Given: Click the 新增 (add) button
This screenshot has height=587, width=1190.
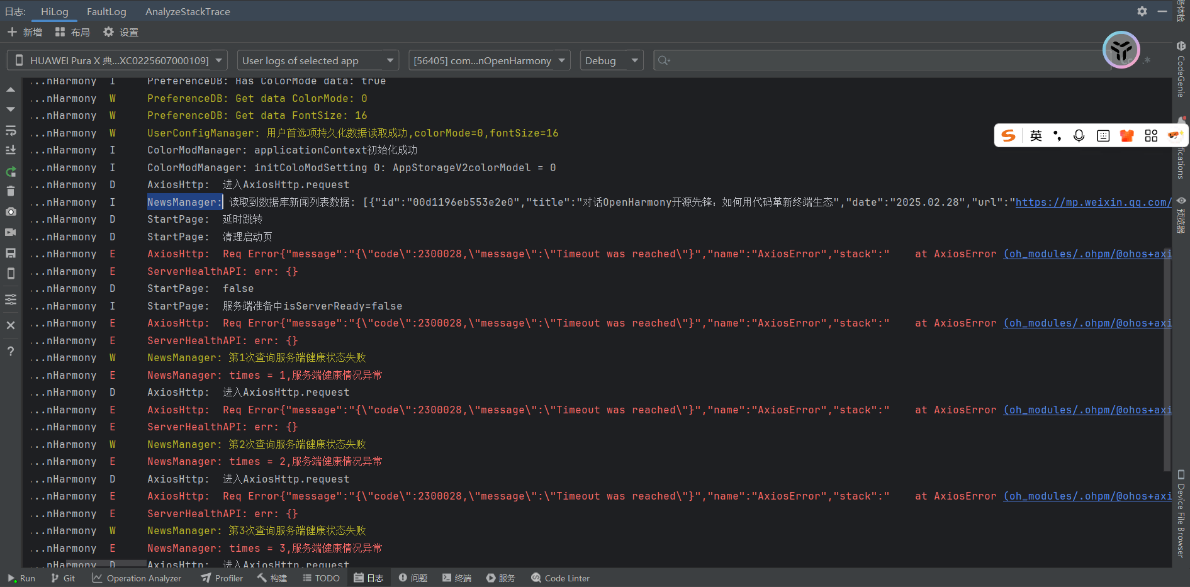Looking at the screenshot, I should [25, 32].
